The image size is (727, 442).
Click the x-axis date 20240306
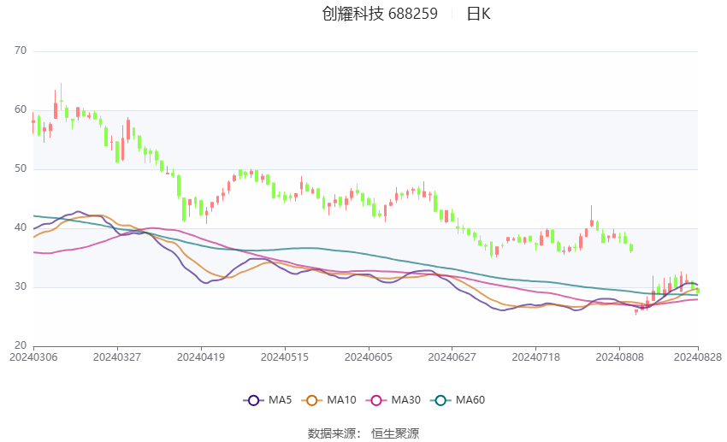[x=33, y=357]
